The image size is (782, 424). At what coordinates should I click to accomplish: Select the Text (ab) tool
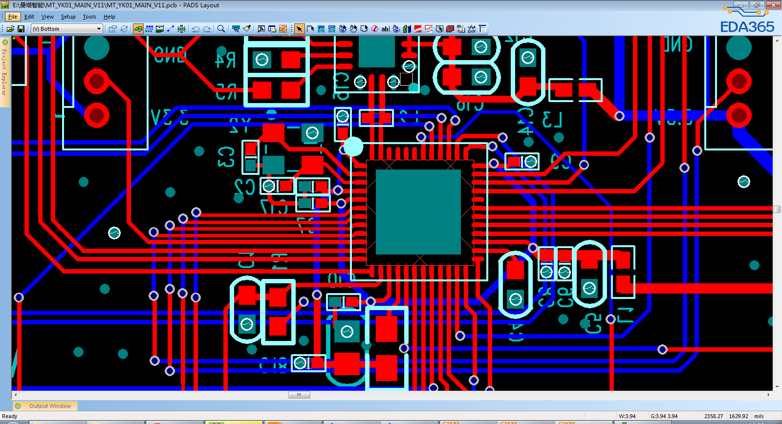pyautogui.click(x=386, y=29)
